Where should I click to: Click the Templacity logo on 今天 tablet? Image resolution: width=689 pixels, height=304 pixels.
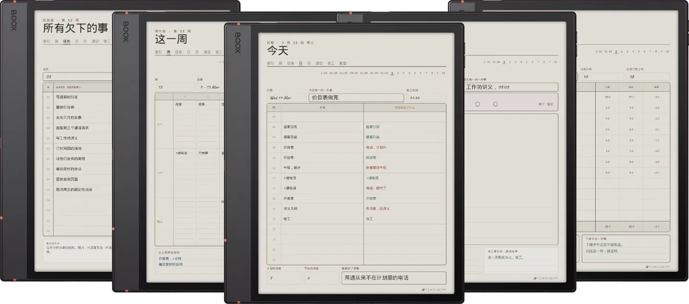433,289
